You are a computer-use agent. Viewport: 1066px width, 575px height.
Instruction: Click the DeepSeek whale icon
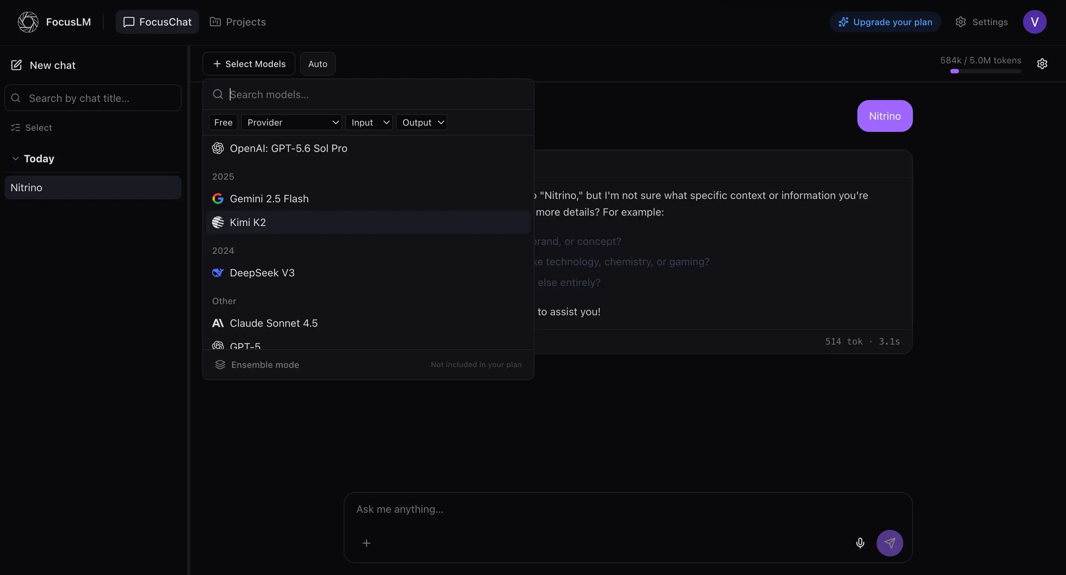[x=218, y=273]
